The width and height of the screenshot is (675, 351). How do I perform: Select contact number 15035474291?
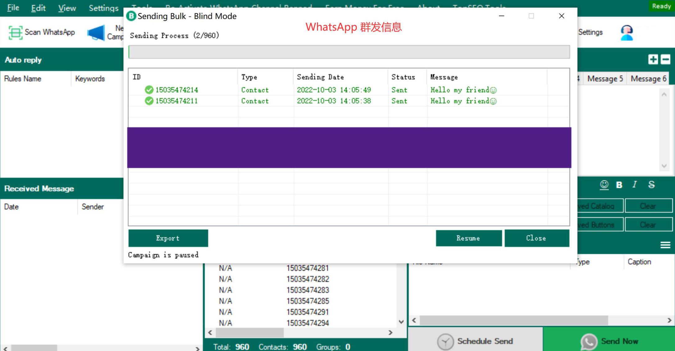[x=308, y=312]
